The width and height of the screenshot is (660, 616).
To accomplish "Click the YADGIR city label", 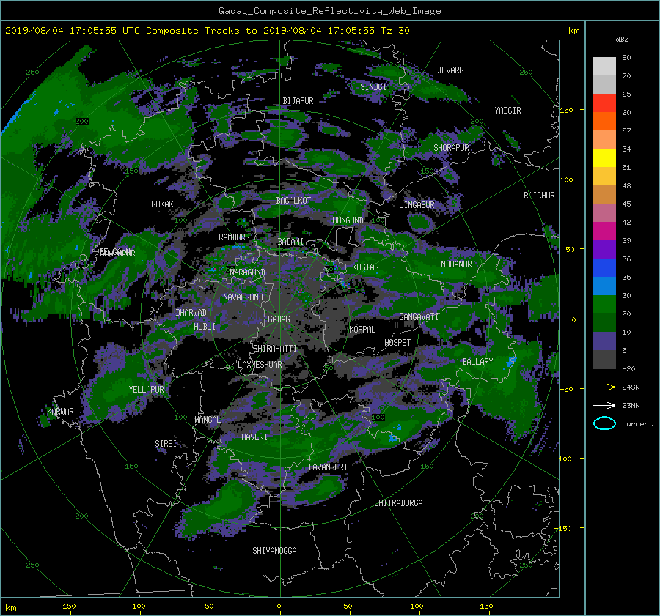I will click(x=507, y=111).
